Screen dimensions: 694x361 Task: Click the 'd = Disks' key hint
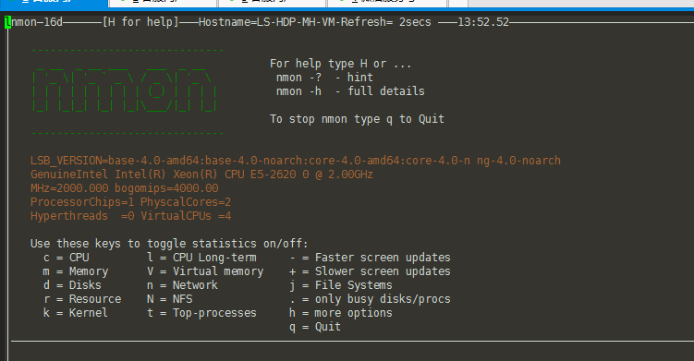pos(72,285)
